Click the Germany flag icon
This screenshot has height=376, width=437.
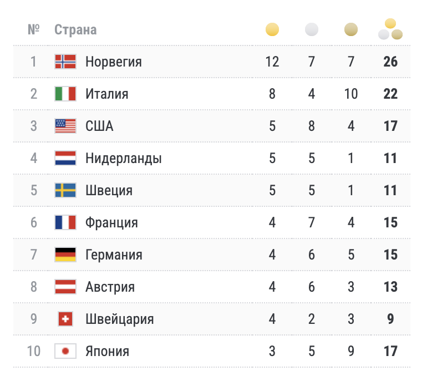[65, 255]
